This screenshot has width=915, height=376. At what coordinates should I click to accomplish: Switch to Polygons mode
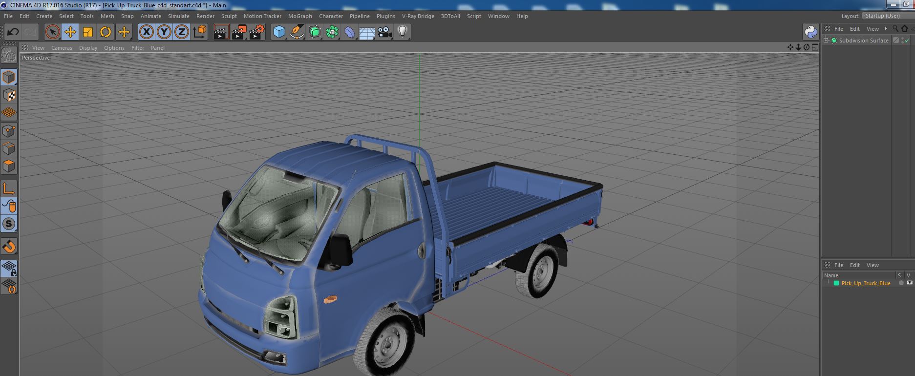(9, 166)
